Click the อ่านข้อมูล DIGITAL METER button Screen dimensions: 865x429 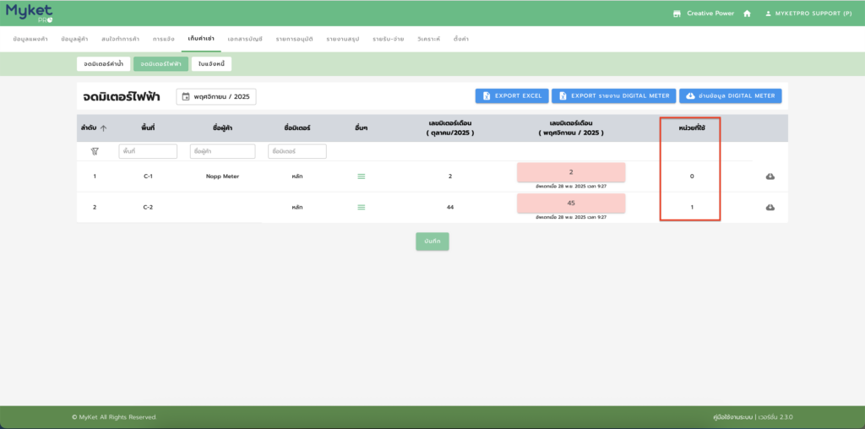730,96
